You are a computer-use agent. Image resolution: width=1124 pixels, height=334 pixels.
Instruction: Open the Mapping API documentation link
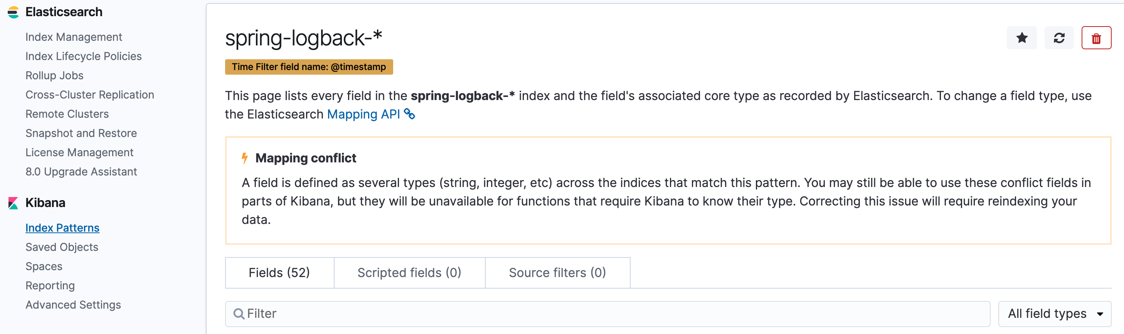click(x=363, y=114)
